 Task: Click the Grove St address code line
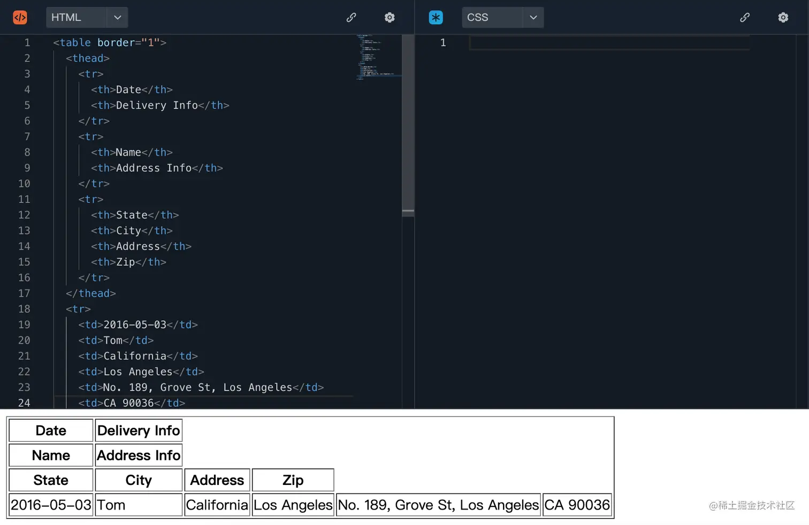point(201,387)
